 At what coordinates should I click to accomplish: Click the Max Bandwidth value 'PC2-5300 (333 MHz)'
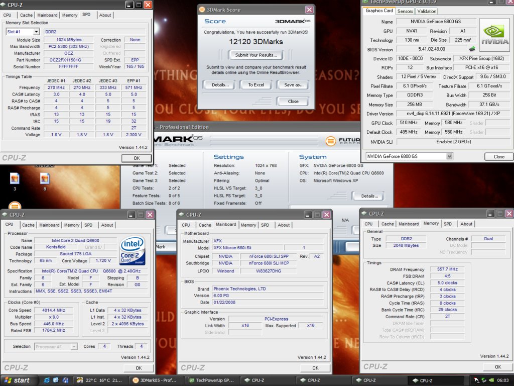(x=68, y=47)
